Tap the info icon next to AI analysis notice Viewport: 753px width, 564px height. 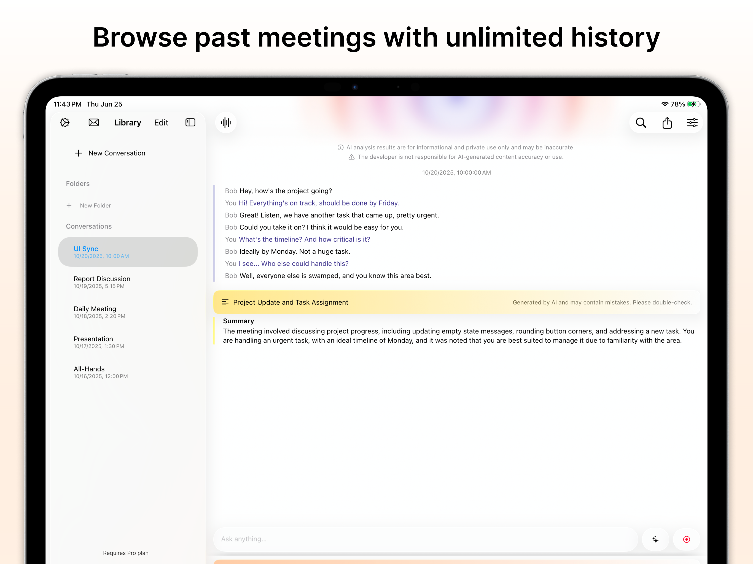pos(340,147)
